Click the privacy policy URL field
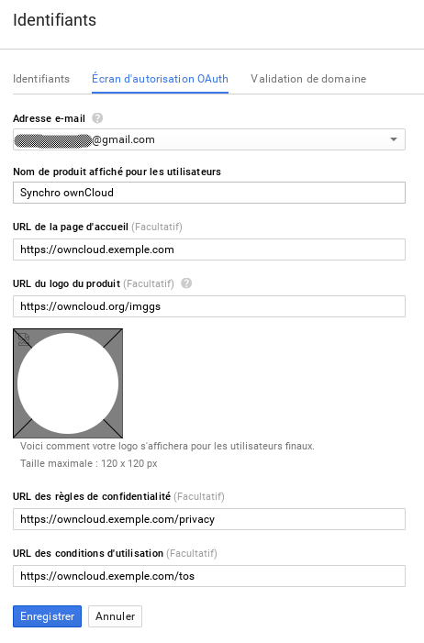424x643 pixels. 209,519
